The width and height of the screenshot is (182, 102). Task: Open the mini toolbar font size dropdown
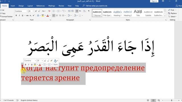click(42, 61)
